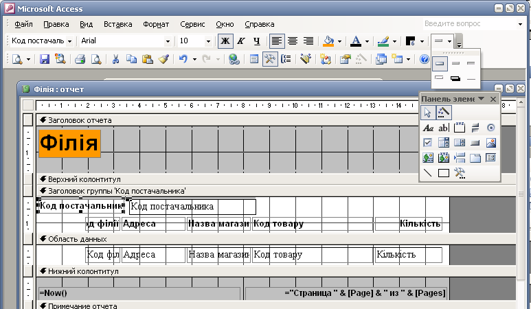Select the Page Break tool in toolbox
Viewport: 531px width, 309px height.
tap(459, 158)
